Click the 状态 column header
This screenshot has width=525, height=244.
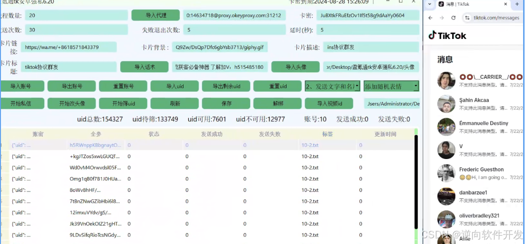154,134
